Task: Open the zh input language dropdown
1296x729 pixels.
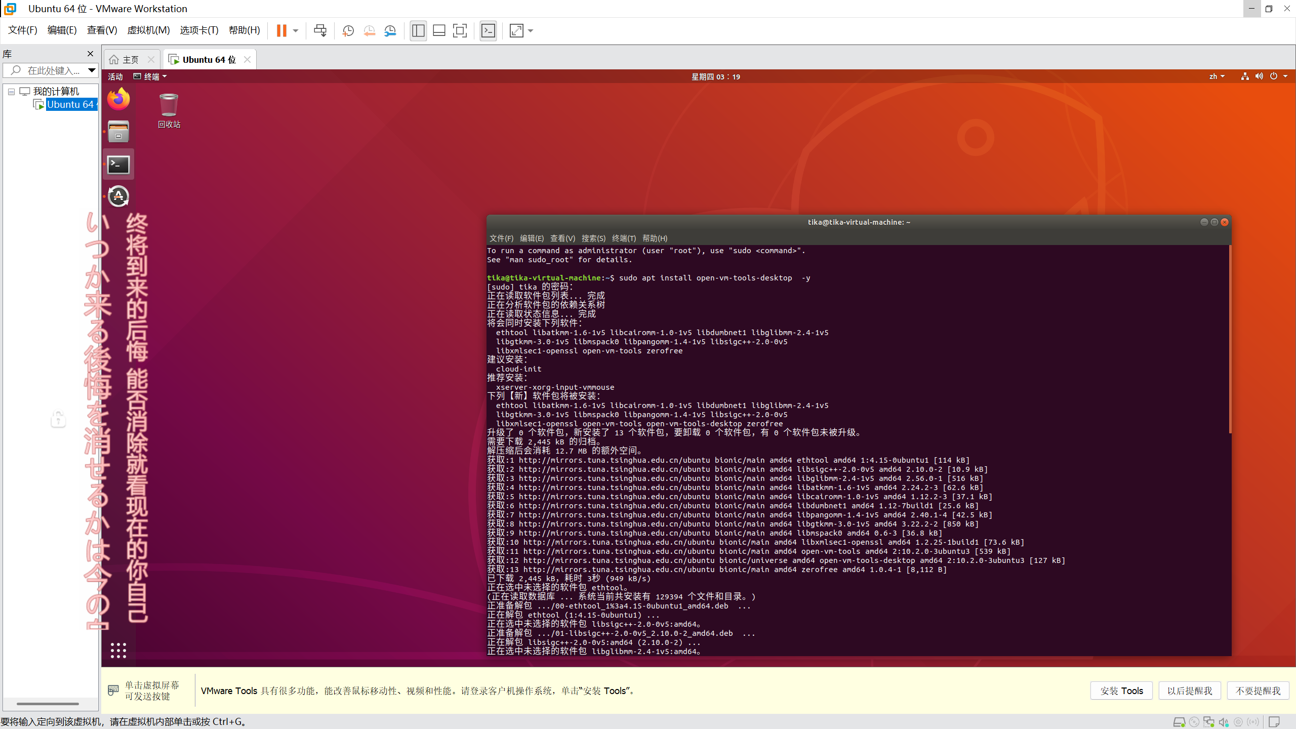Action: tap(1217, 76)
